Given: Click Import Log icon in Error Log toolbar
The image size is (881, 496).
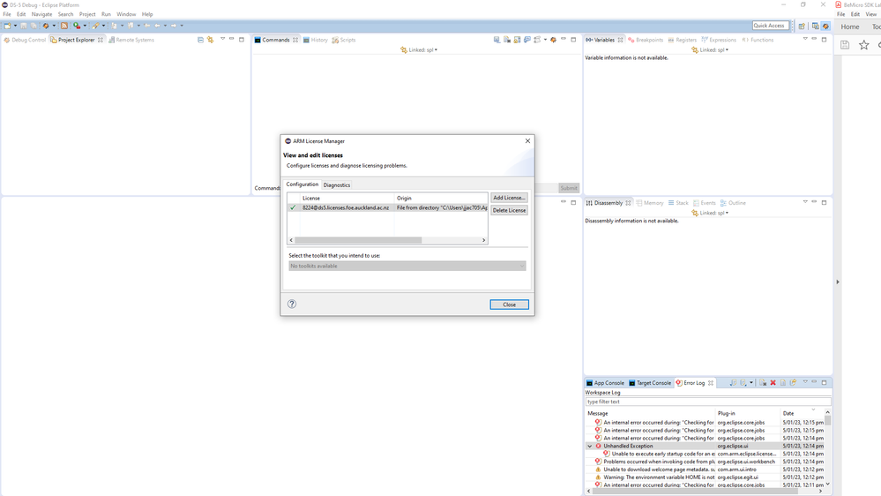Looking at the screenshot, I should (x=743, y=382).
